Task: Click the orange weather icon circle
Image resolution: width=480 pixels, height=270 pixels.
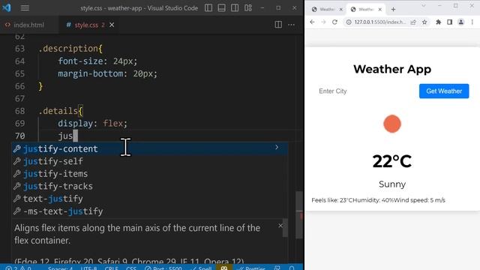Action: tap(392, 124)
